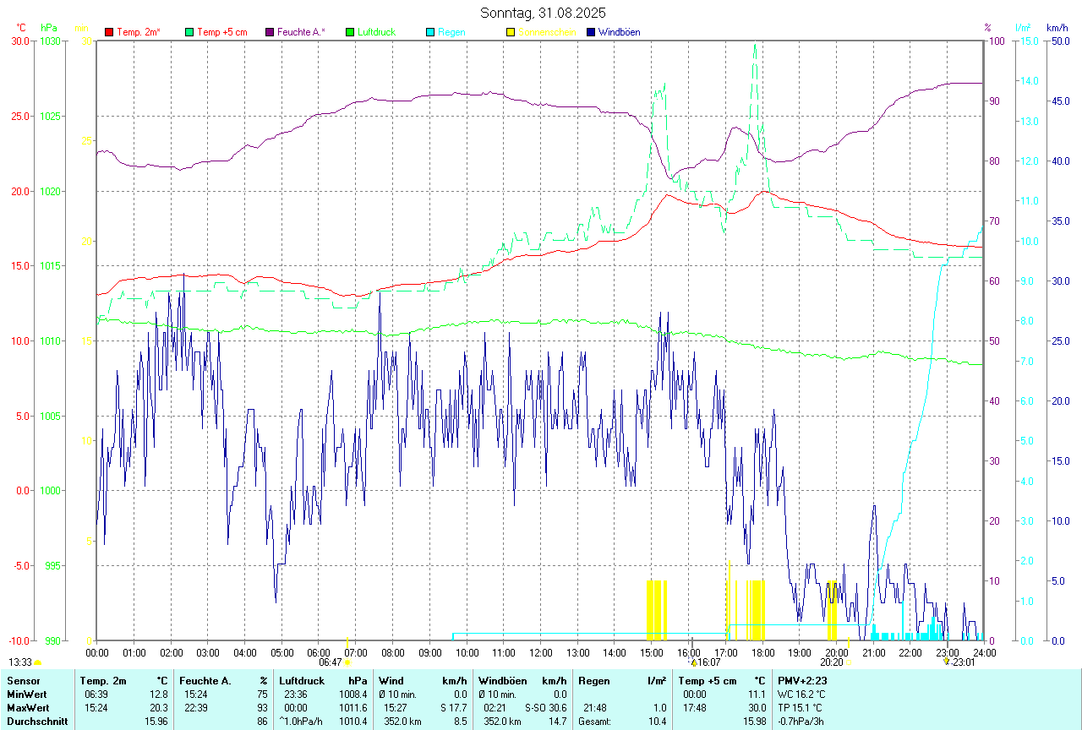Viewport: 1082px width, 730px height.
Task: Click the dark blue Windböen legend square
Action: (591, 32)
